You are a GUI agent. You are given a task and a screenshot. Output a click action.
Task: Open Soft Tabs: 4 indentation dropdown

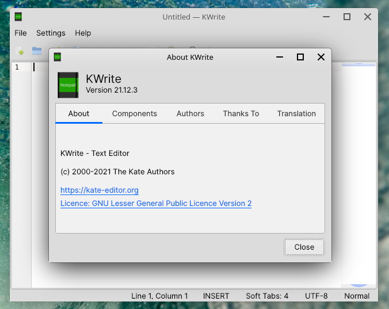(x=267, y=296)
